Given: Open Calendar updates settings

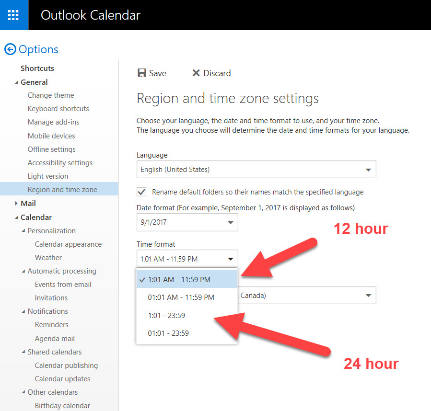Looking at the screenshot, I should [x=62, y=378].
